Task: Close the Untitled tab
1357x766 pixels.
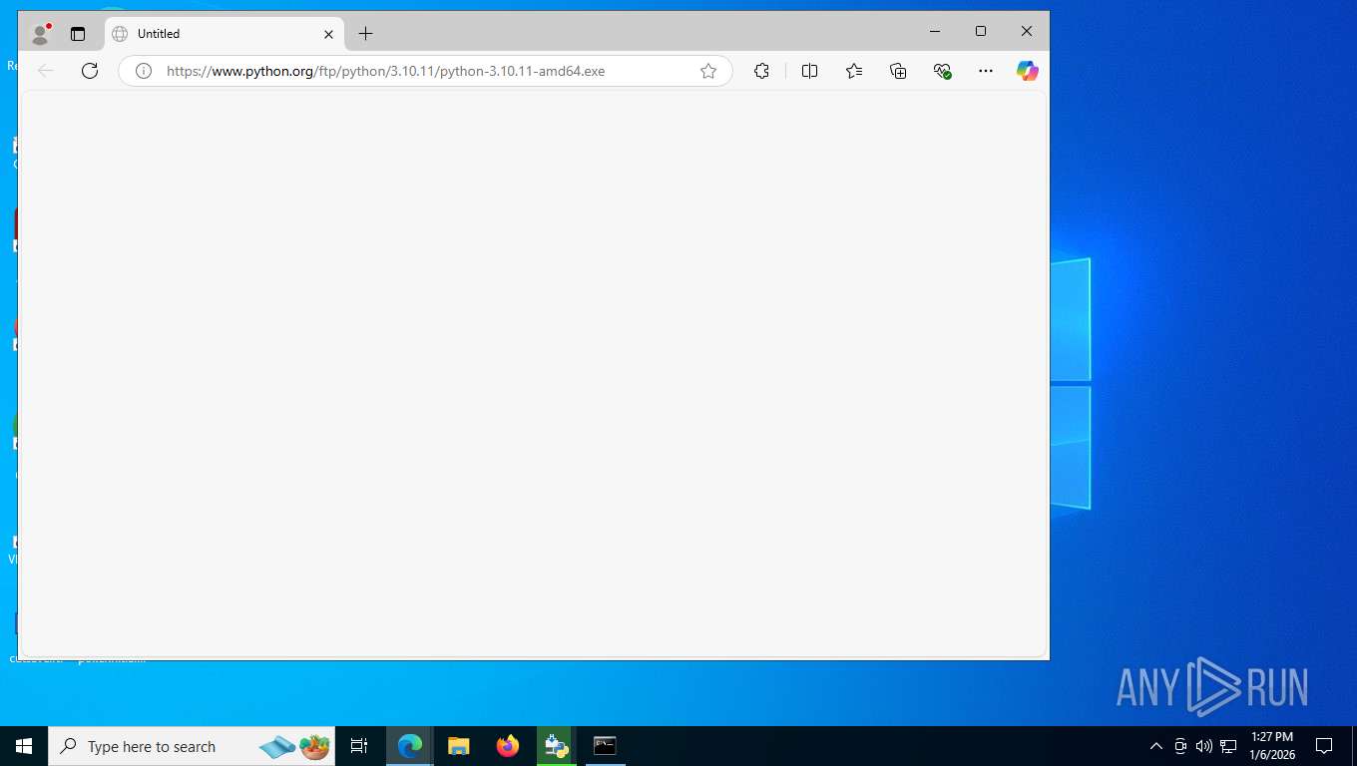Action: [328, 34]
